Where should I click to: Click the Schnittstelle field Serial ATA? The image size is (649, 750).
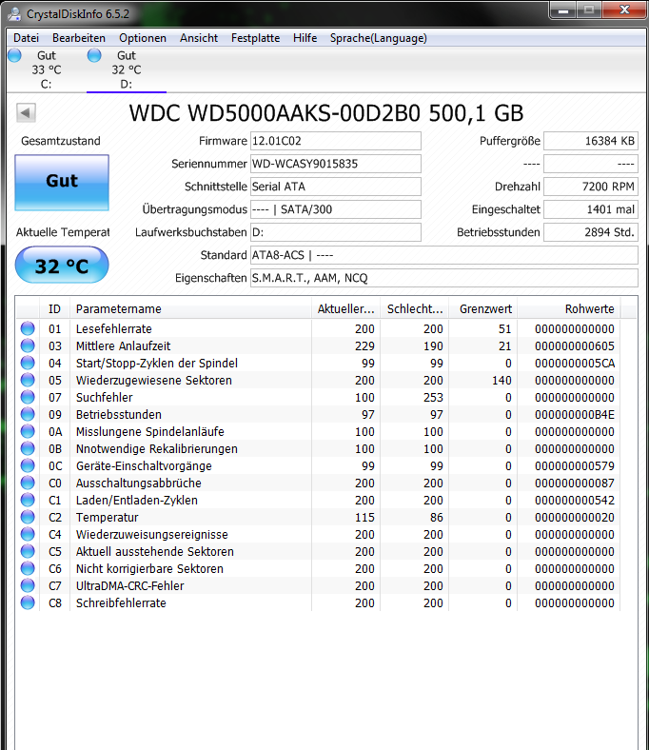click(x=336, y=187)
